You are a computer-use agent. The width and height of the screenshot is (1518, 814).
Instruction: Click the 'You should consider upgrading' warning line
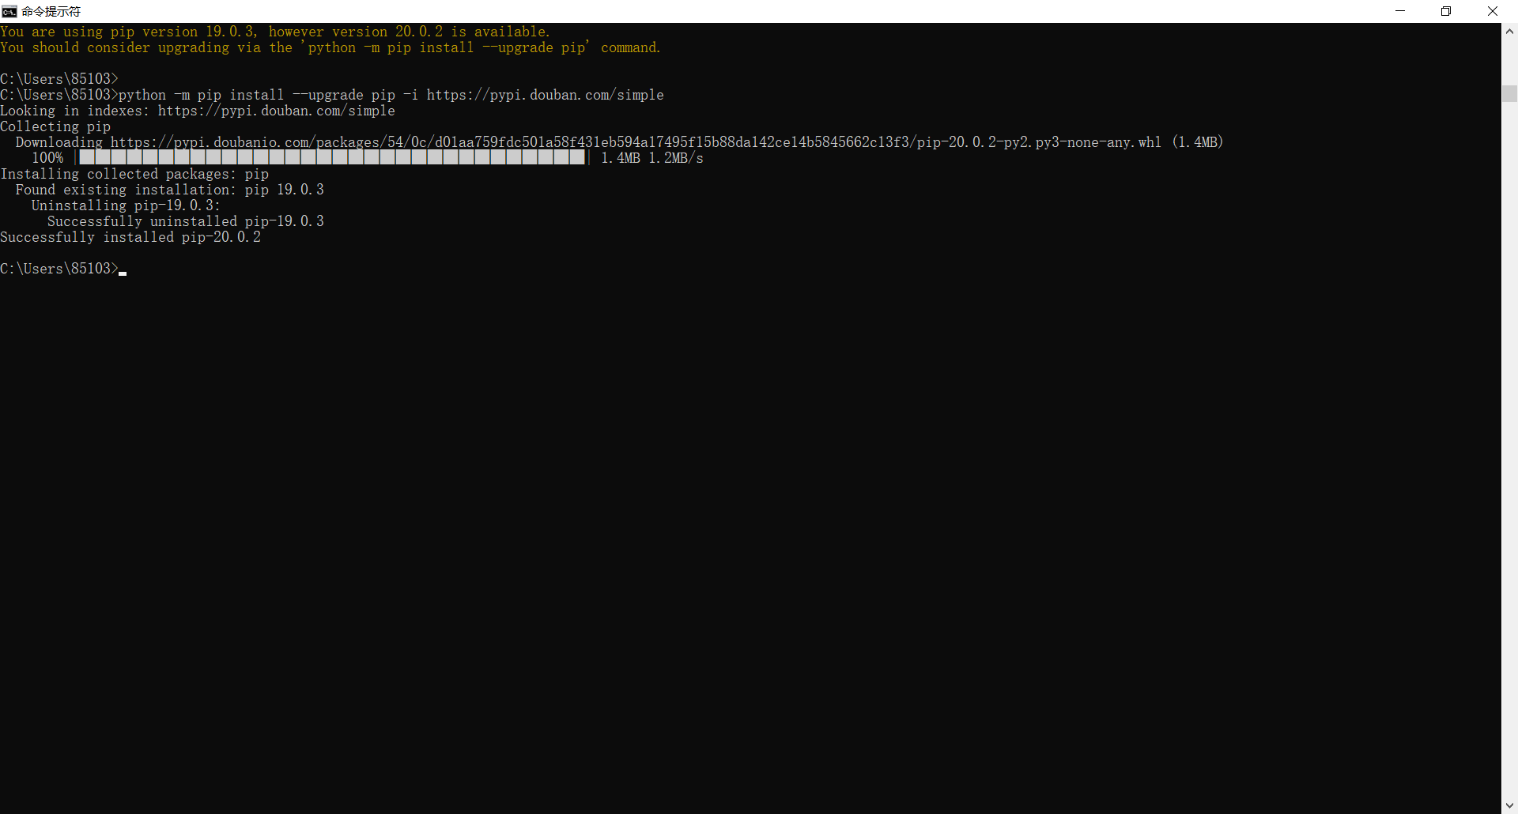pos(330,47)
